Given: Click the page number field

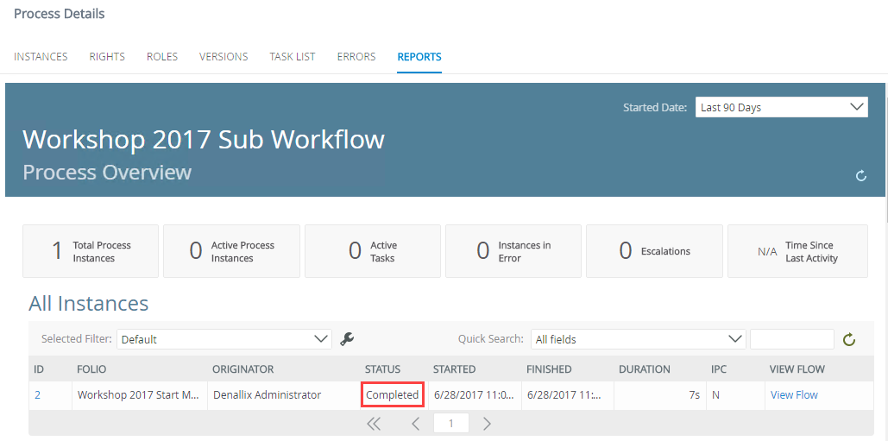Looking at the screenshot, I should click(x=450, y=424).
